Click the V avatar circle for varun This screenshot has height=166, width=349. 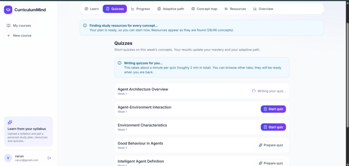point(8,158)
